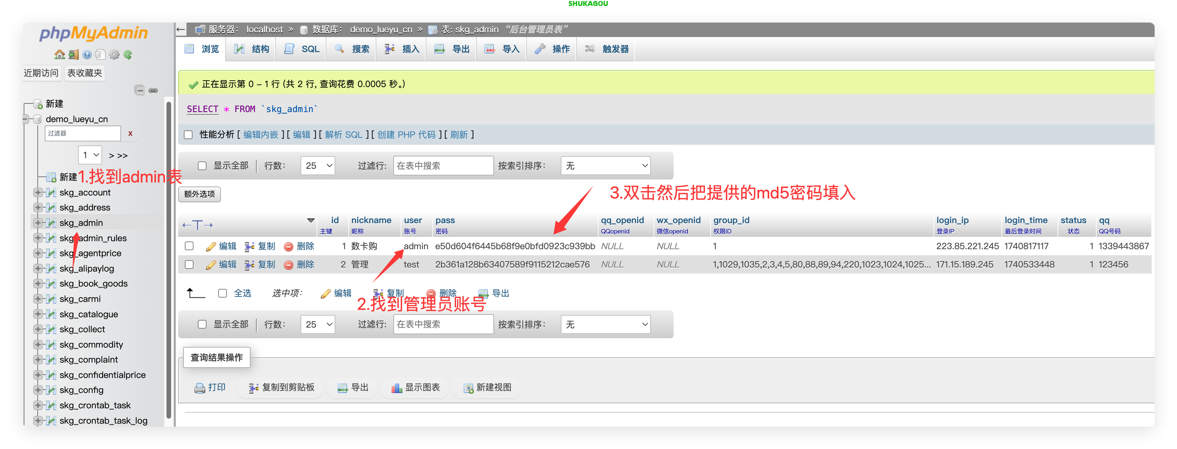Screen dimensions: 1177x449
Task: Click the phpMyAdmin home icon
Action: click(59, 55)
